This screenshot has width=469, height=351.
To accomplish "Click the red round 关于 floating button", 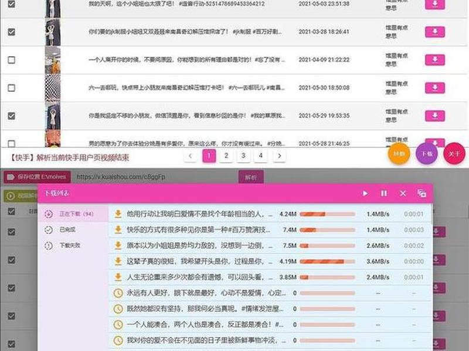I will coord(454,154).
